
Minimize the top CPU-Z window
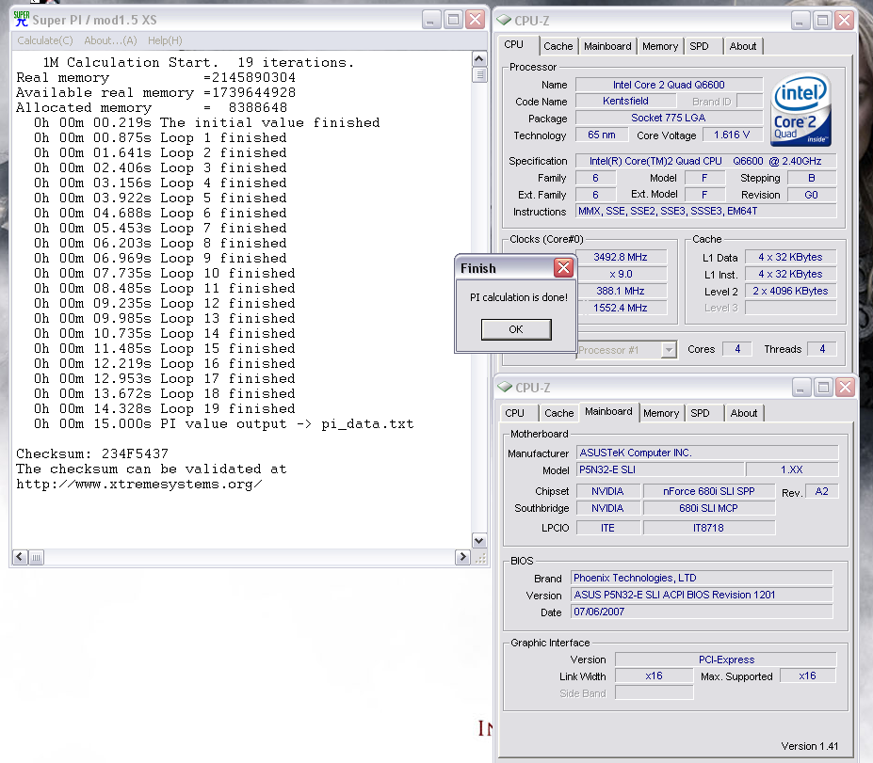pos(800,21)
